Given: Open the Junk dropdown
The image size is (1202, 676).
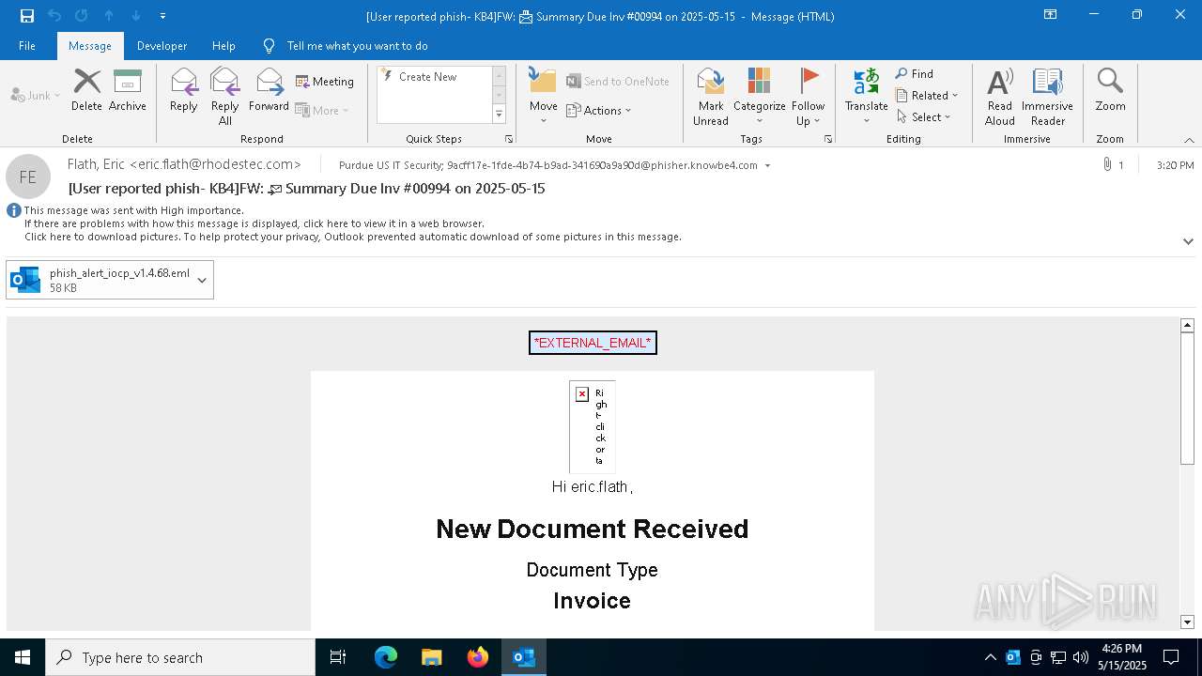Looking at the screenshot, I should tap(36, 96).
